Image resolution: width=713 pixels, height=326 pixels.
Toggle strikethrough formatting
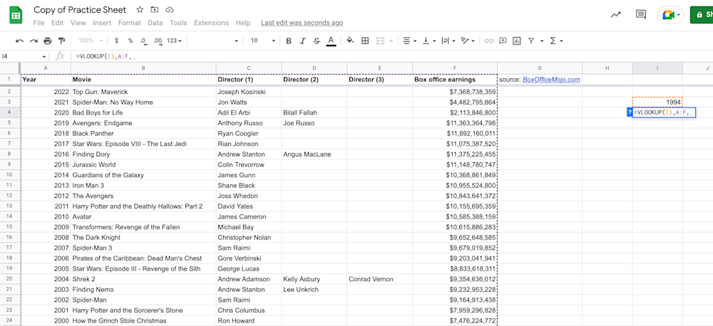(317, 41)
